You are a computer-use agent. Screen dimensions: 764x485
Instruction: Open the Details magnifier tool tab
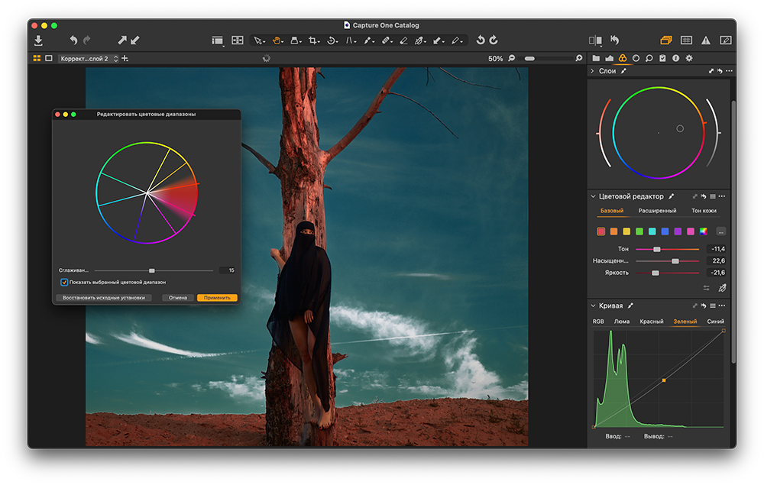649,58
